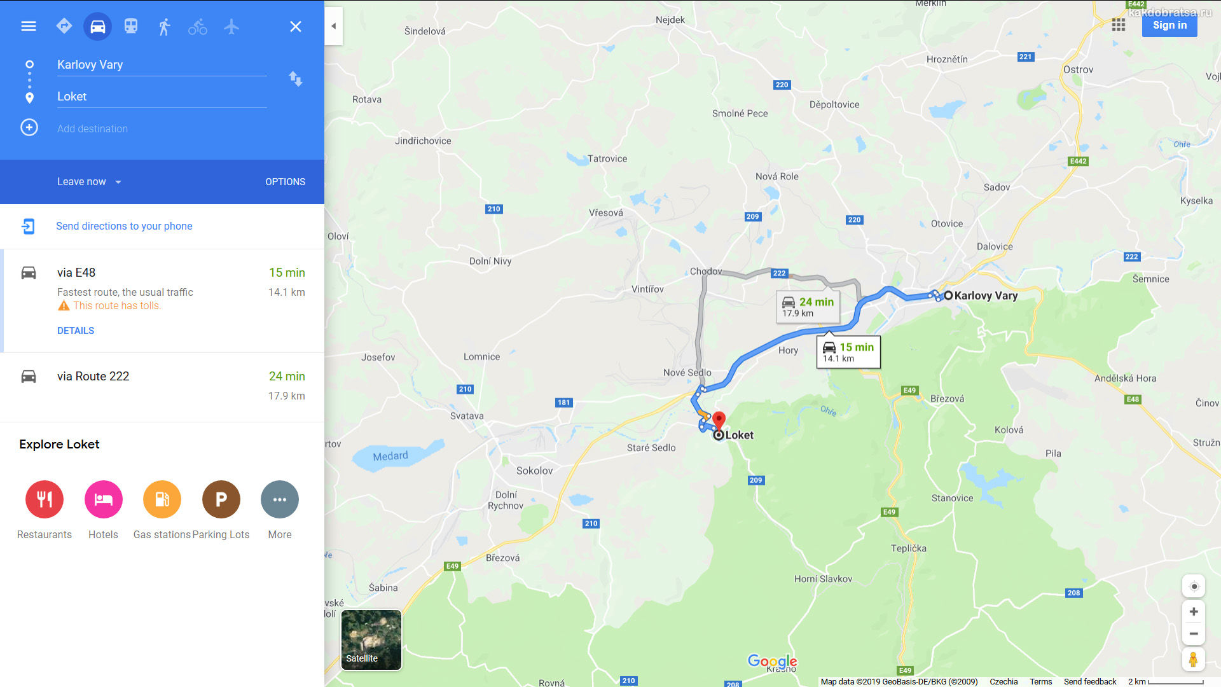Image resolution: width=1221 pixels, height=687 pixels.
Task: Collapse the side panel arrow
Action: (334, 26)
